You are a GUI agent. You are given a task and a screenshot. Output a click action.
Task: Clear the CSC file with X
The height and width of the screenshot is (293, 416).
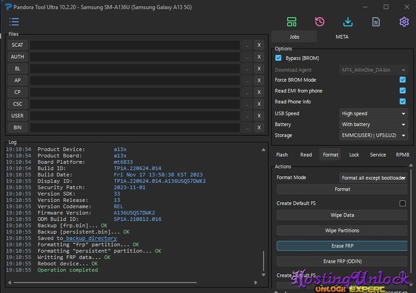259,104
